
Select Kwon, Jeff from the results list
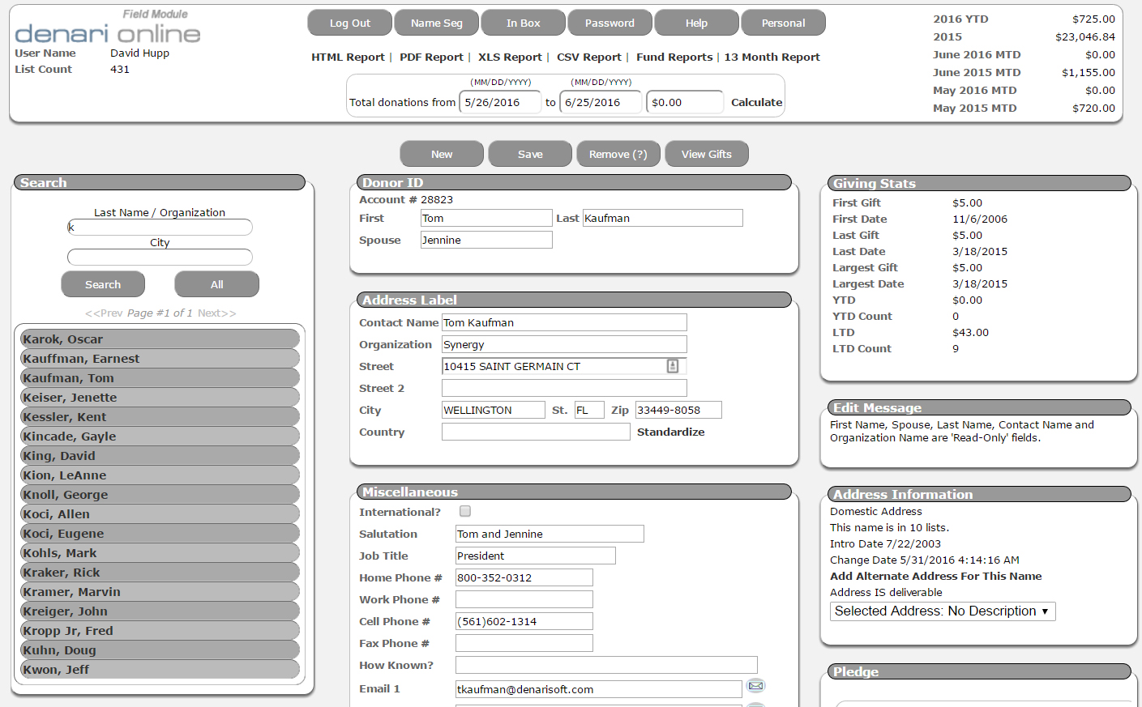coord(160,670)
